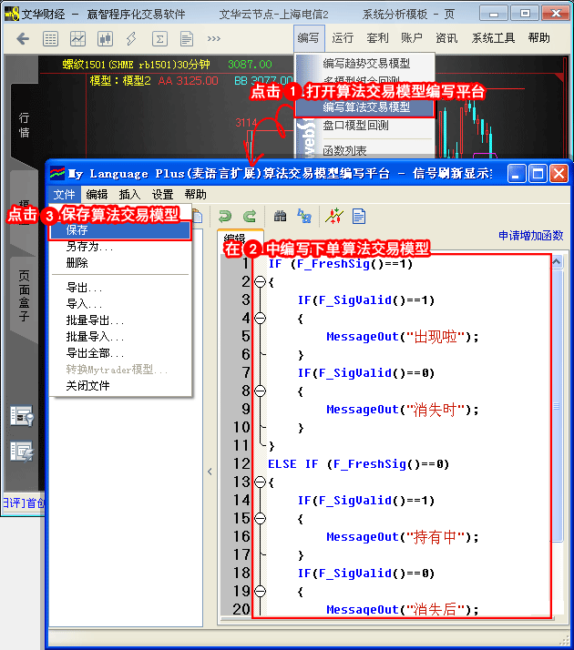Screen dimensions: 574x650
Task: Collapse the code fold at line 8
Action: point(260,391)
